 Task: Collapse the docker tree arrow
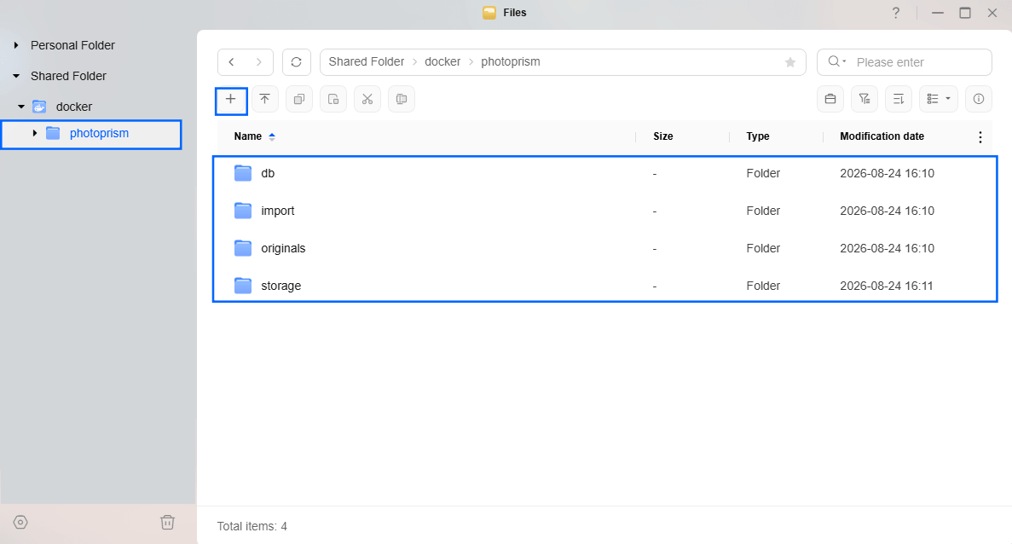[x=21, y=107]
